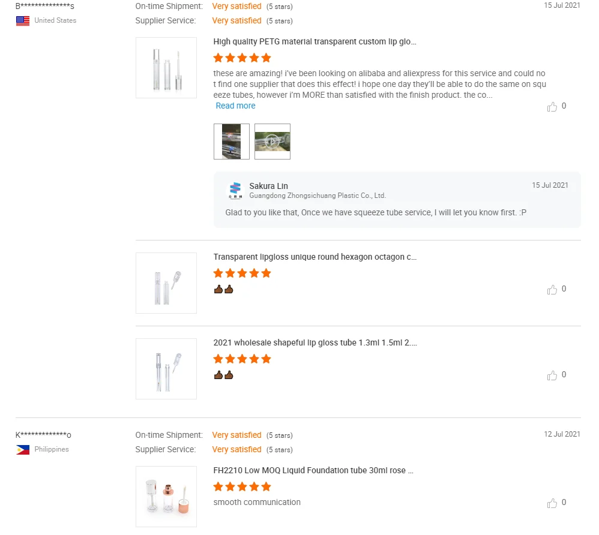Open the PETG transparent lip gloss product image
599x535 pixels.
[x=166, y=68]
